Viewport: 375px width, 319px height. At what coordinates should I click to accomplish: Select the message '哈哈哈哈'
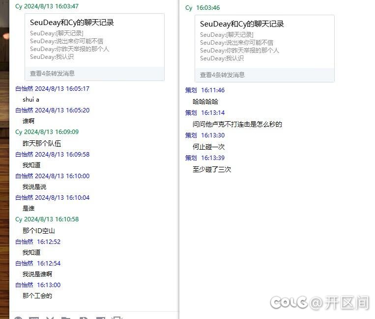click(x=205, y=102)
